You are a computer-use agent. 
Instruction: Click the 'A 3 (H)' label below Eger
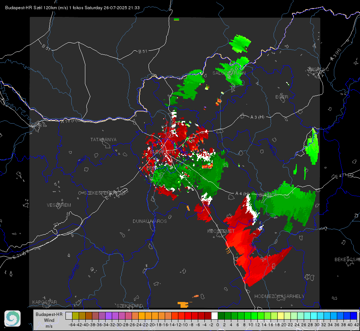click(257, 117)
